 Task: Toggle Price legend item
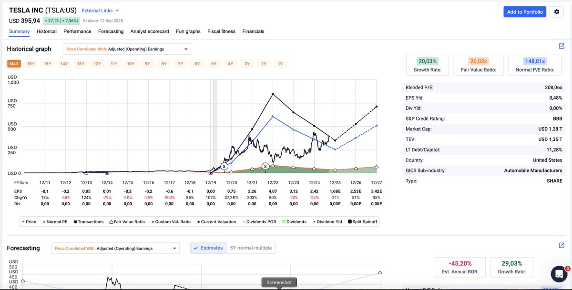[x=30, y=222]
